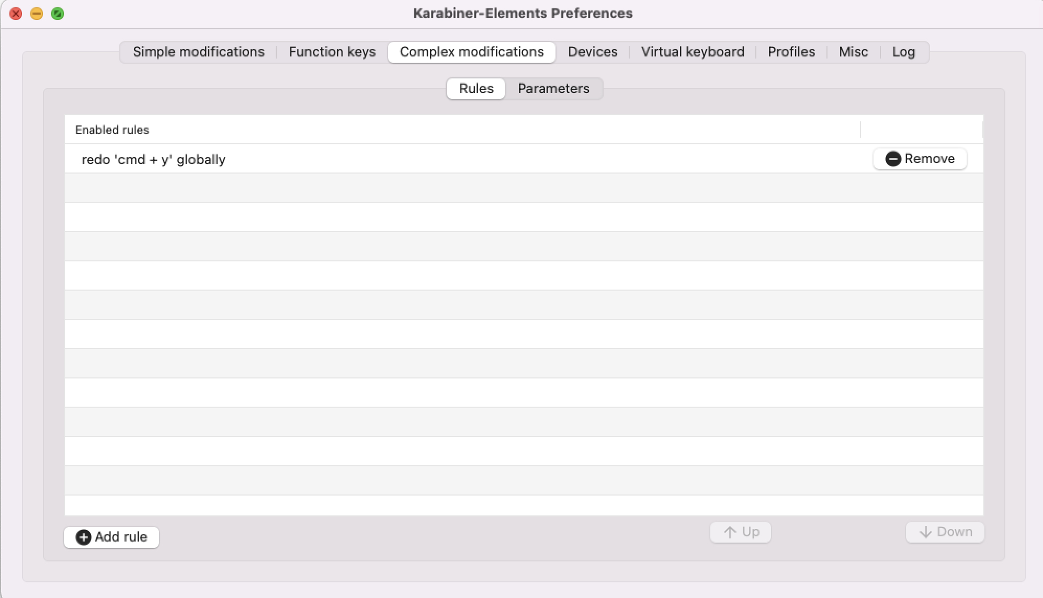View the Log tab
Screen dimensions: 1043x598
pos(903,52)
